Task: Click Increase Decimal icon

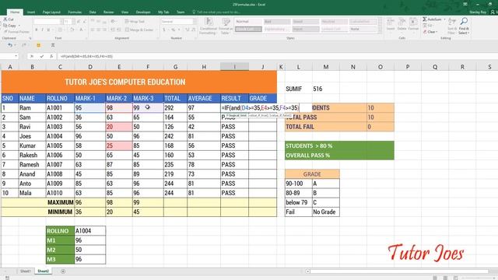Action: (187, 30)
